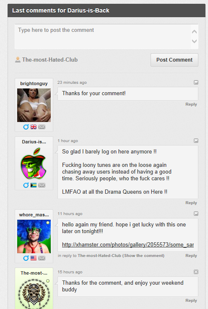Delete the 15 hours ago comment
208x309 pixels.
coord(196,272)
